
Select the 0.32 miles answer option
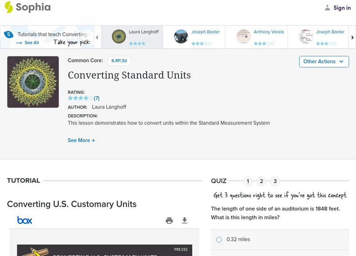pos(219,240)
